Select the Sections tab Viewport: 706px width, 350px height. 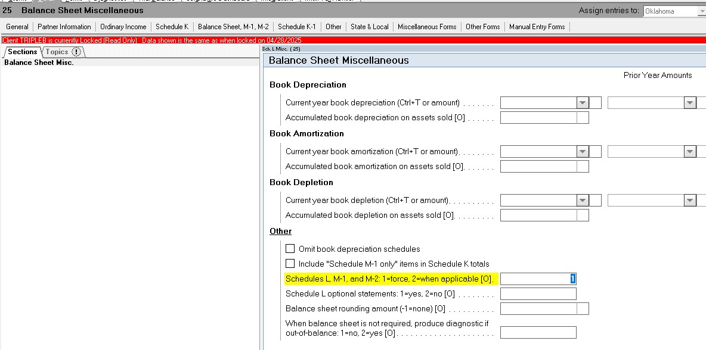coord(22,51)
